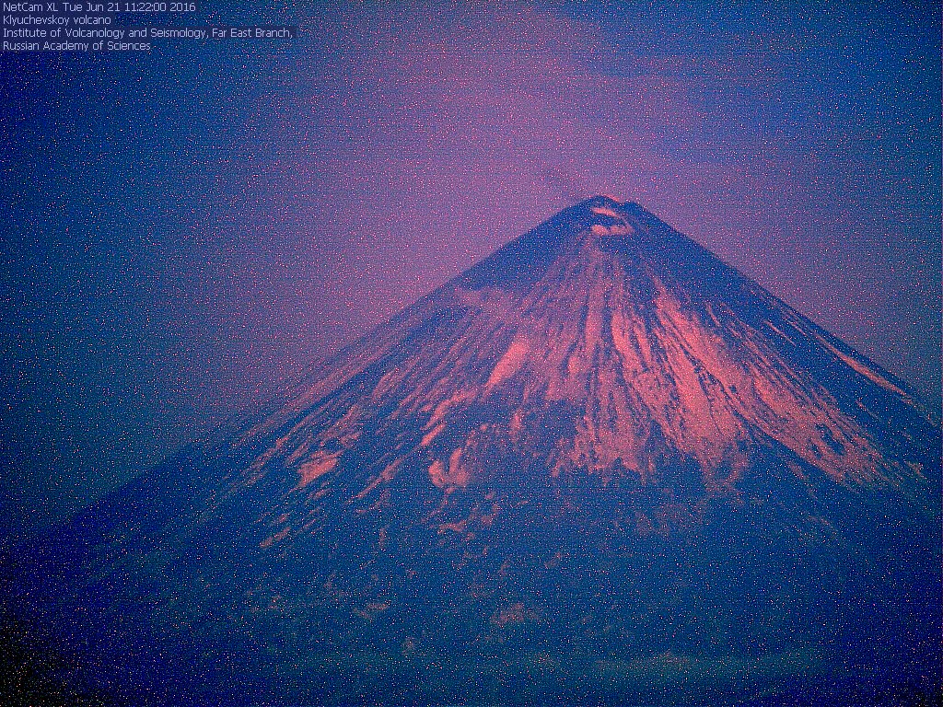Click the NetCam XL timestamp text
Screen dimensions: 943x707
click(99, 7)
